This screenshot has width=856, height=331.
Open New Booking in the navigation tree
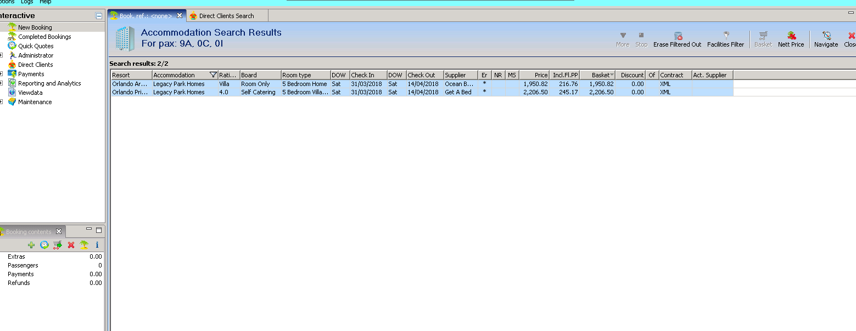35,27
